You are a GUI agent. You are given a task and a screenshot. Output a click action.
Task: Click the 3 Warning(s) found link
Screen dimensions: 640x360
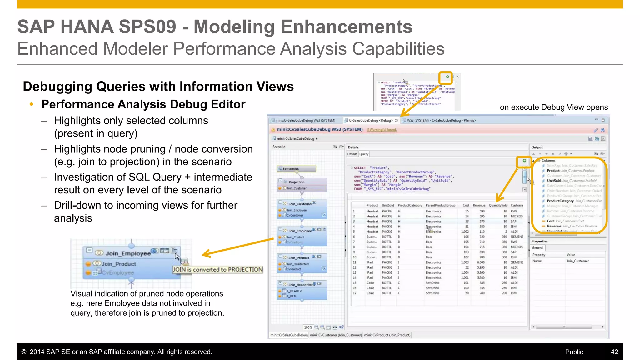[382, 130]
